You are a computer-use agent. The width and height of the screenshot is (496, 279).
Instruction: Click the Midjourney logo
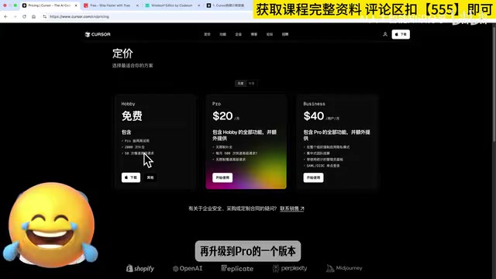coord(344,268)
